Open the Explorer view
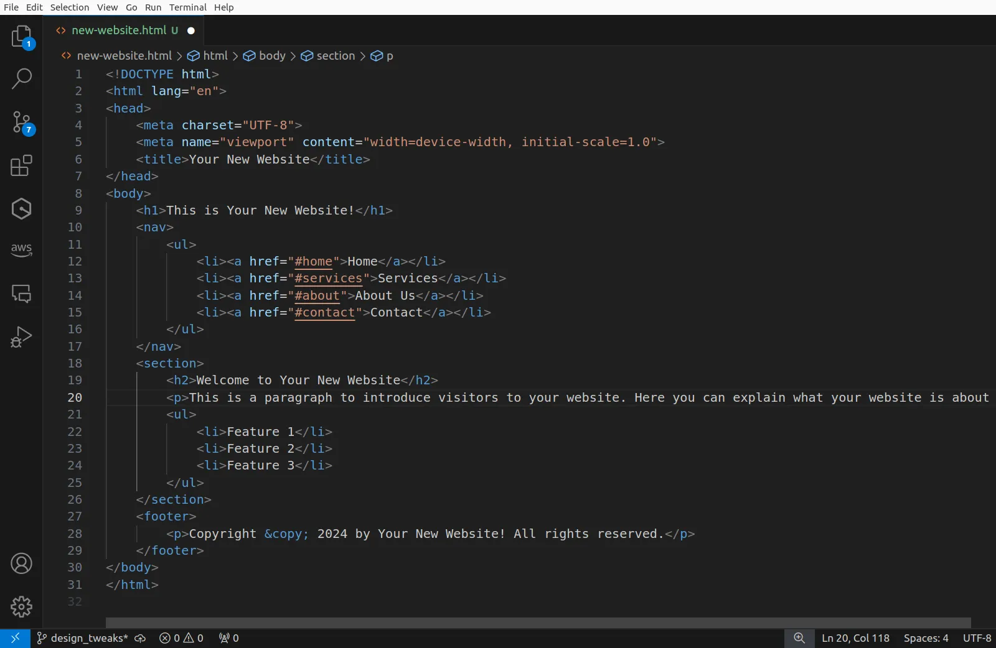This screenshot has height=648, width=996. coord(22,36)
